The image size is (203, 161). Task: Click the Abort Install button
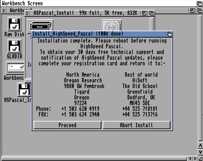click(136, 125)
